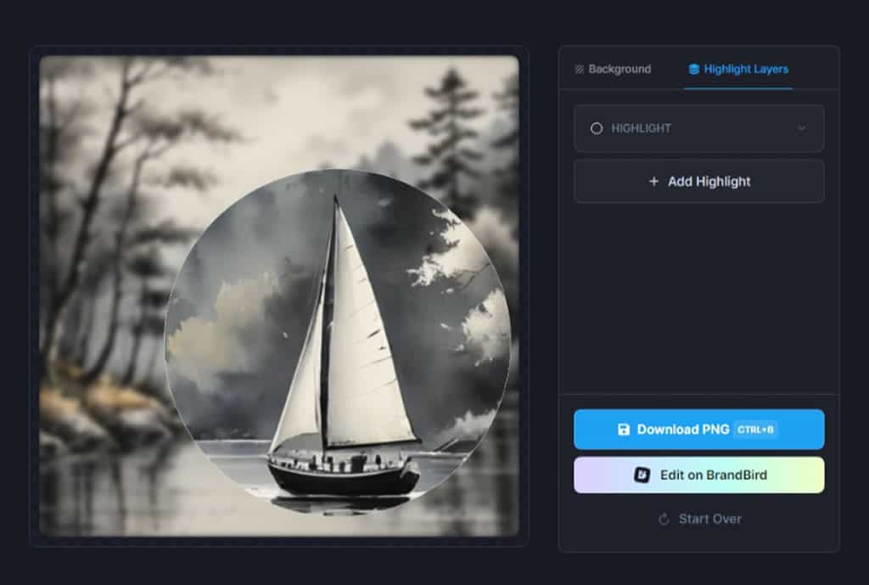Click the BrandBird logo icon
This screenshot has height=585, width=869.
(642, 475)
